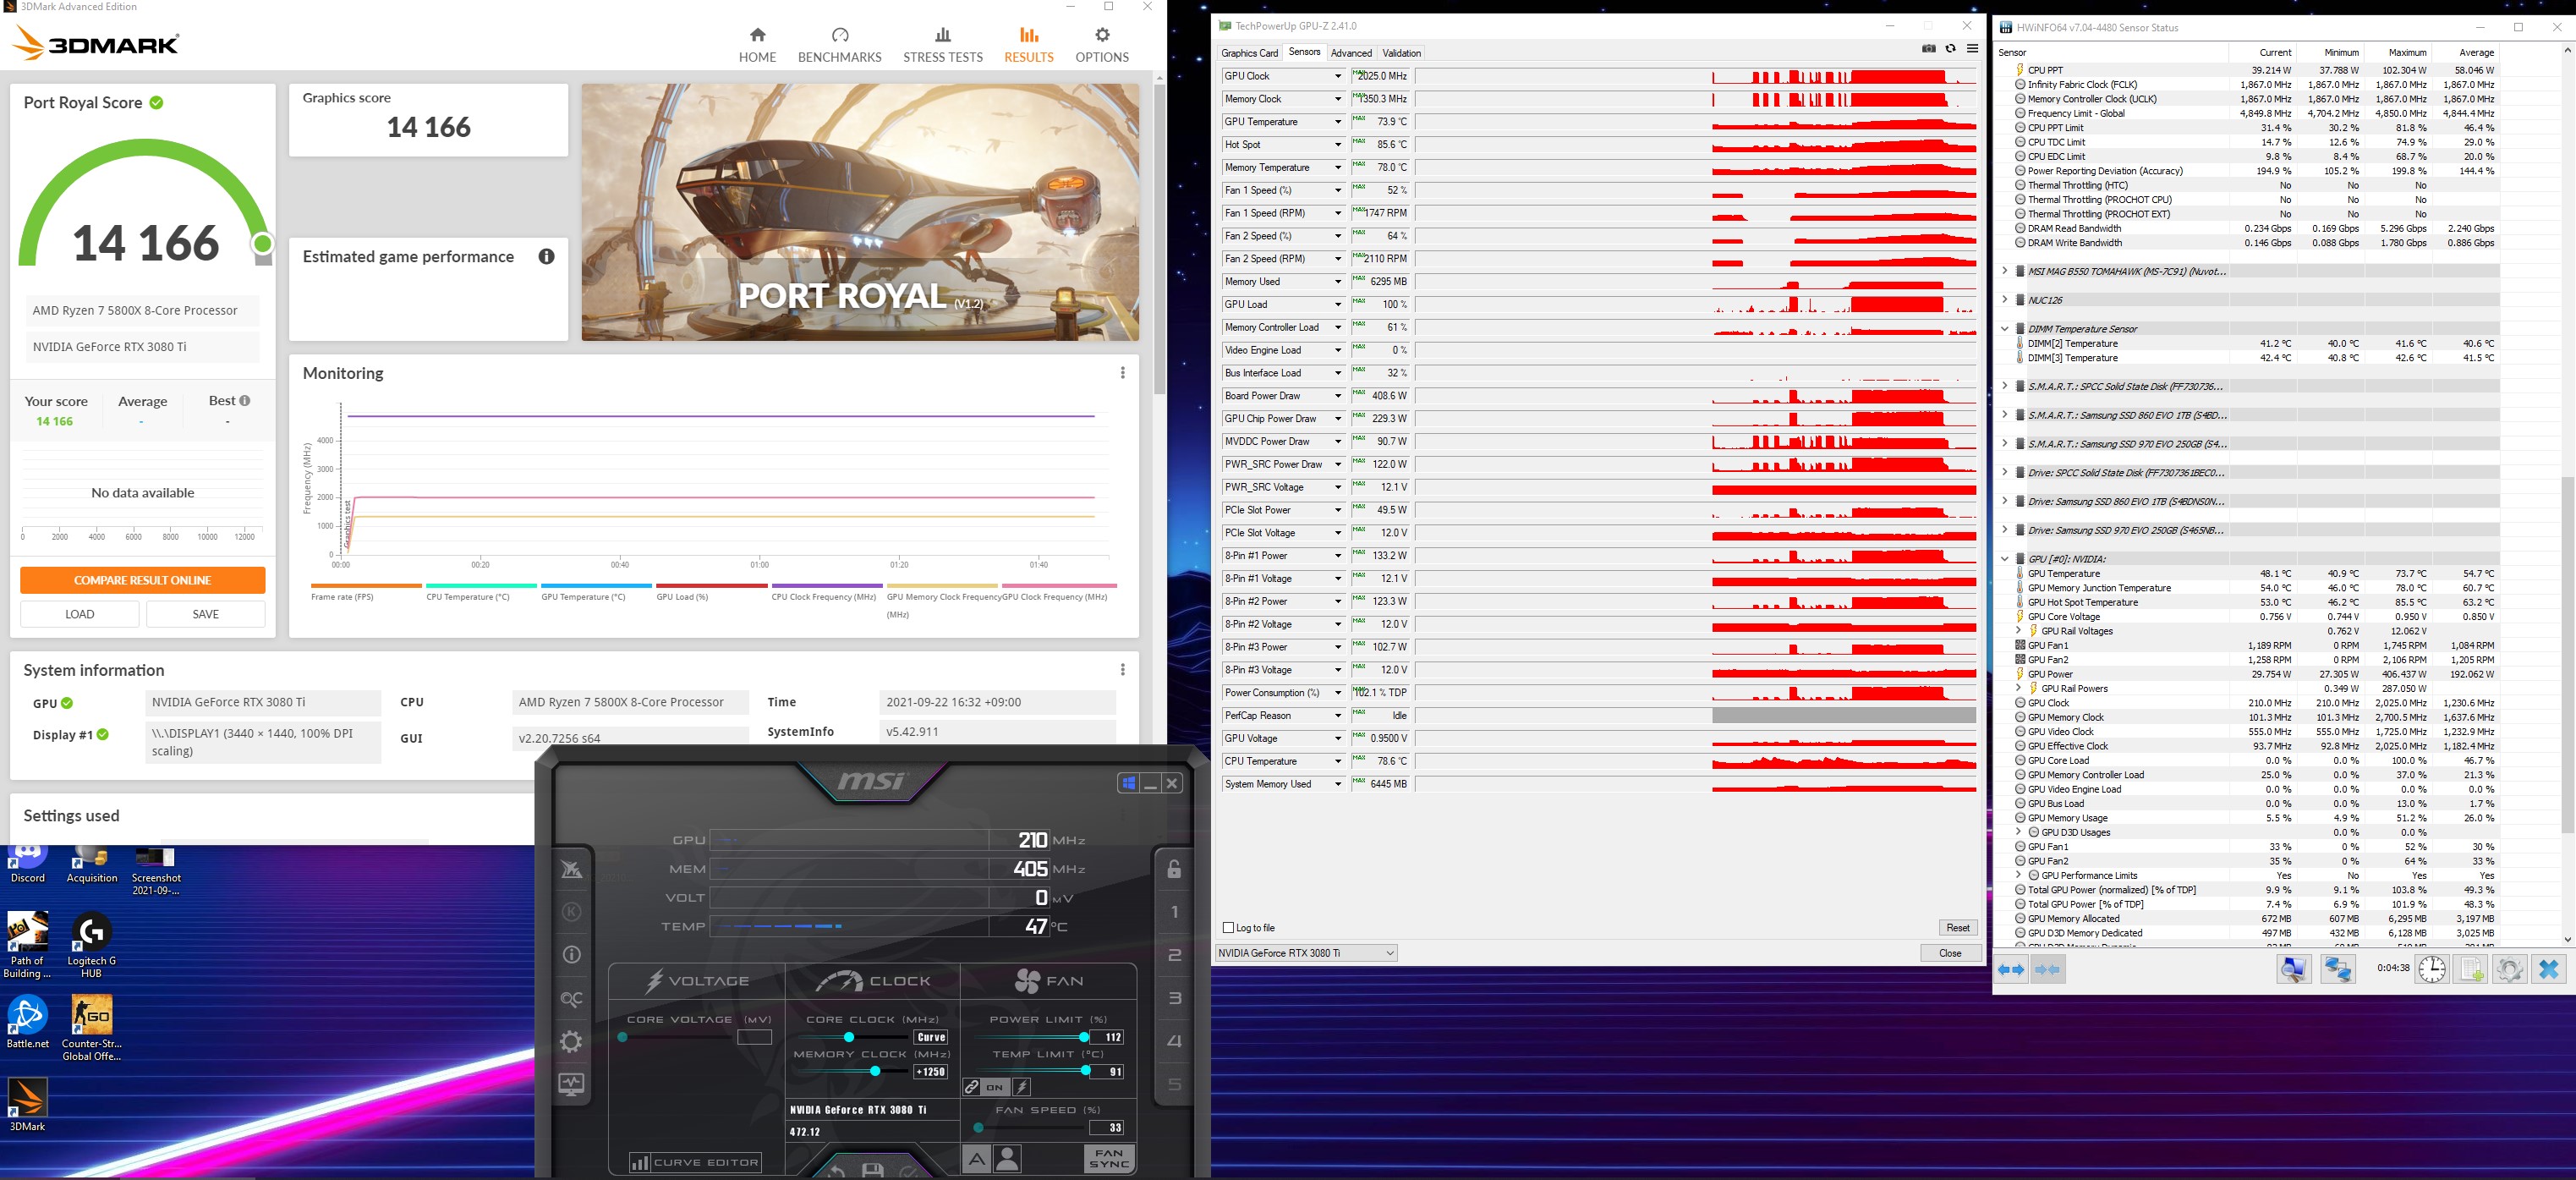Toggle power and temp limit link
The height and width of the screenshot is (1180, 2576).
(972, 1087)
